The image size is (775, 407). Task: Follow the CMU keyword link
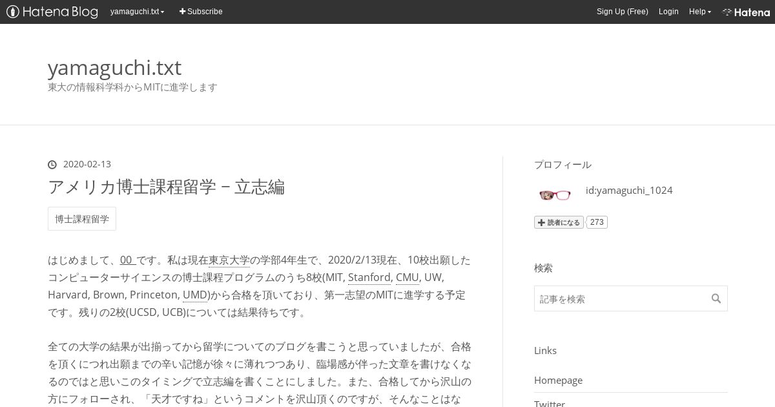click(x=408, y=277)
